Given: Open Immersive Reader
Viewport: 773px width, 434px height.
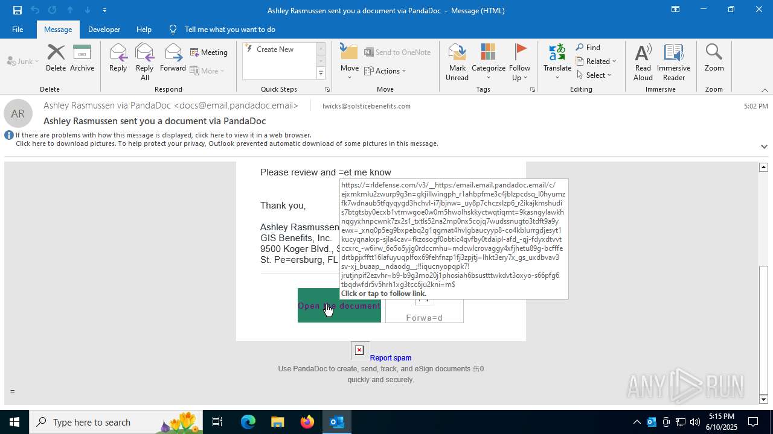Looking at the screenshot, I should [673, 62].
